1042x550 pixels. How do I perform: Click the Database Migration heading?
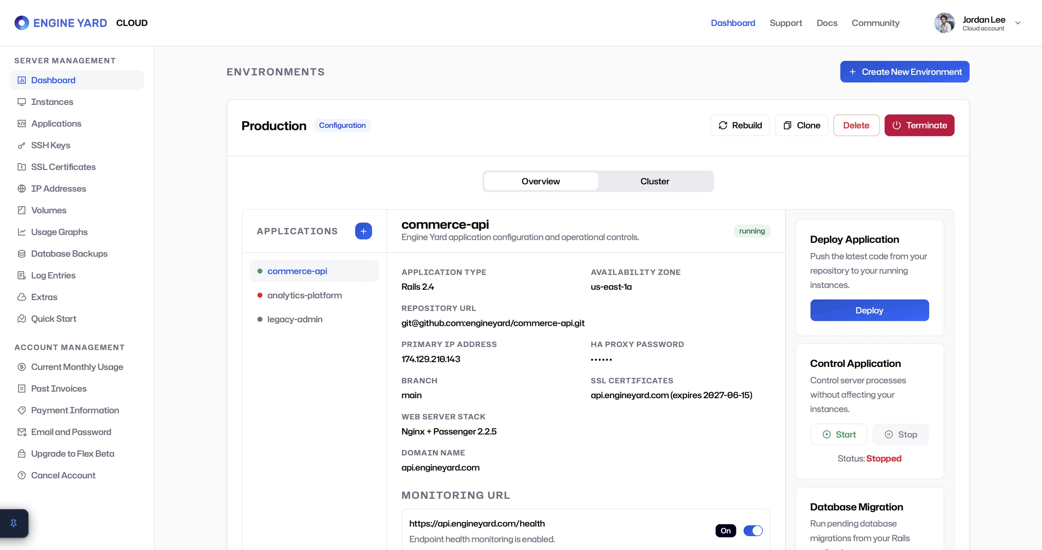point(856,507)
